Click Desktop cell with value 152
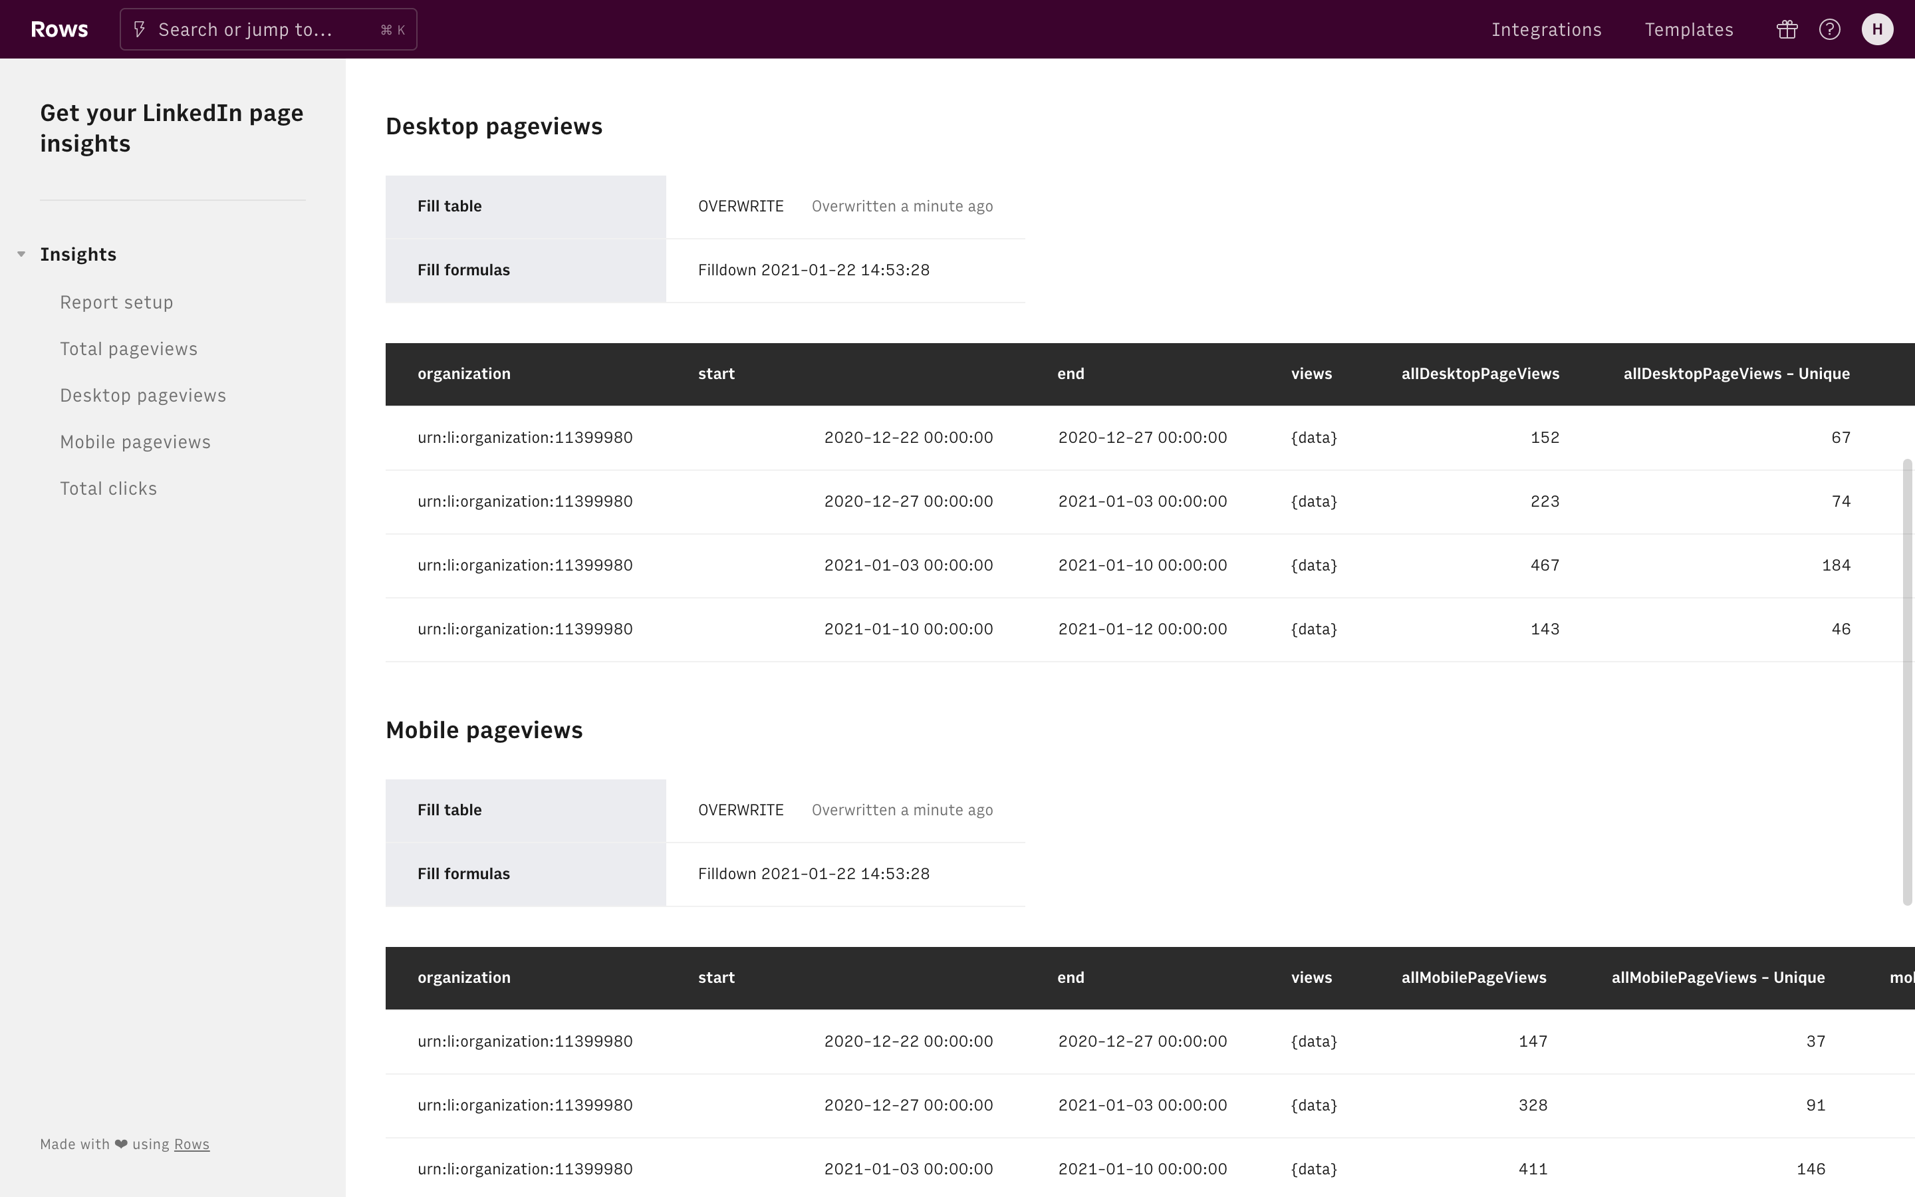This screenshot has width=1915, height=1197. (x=1545, y=438)
